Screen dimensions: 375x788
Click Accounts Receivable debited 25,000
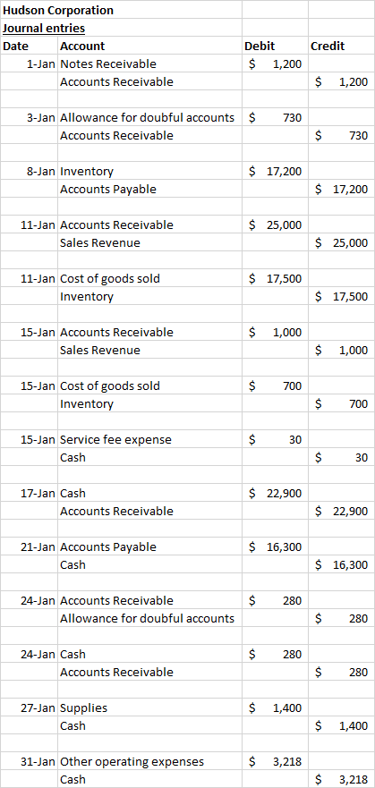point(149,225)
